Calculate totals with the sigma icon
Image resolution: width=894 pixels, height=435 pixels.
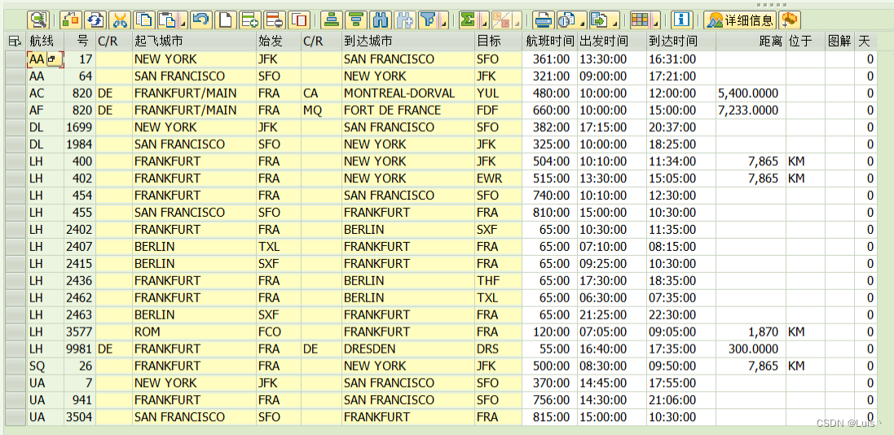click(x=469, y=20)
